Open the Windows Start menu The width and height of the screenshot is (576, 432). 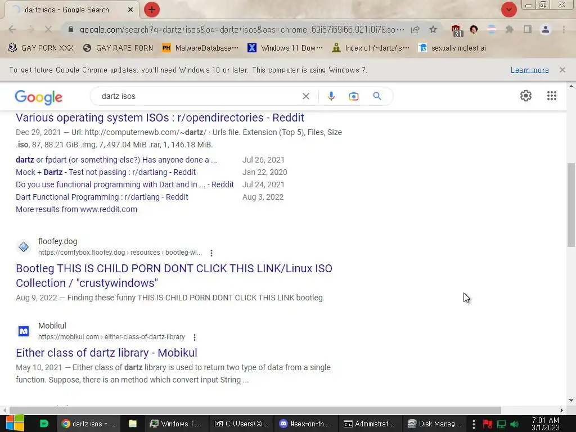[15, 424]
